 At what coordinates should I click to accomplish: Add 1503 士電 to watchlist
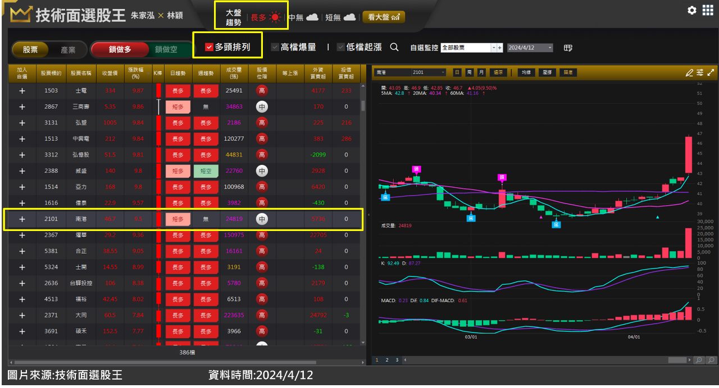point(22,90)
